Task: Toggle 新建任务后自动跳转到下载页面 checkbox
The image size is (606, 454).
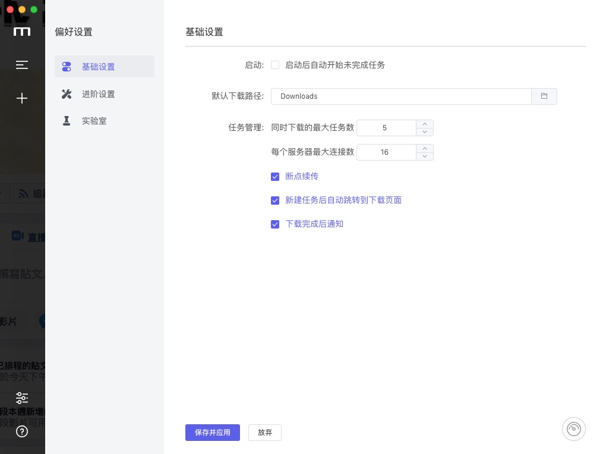Action: (275, 201)
